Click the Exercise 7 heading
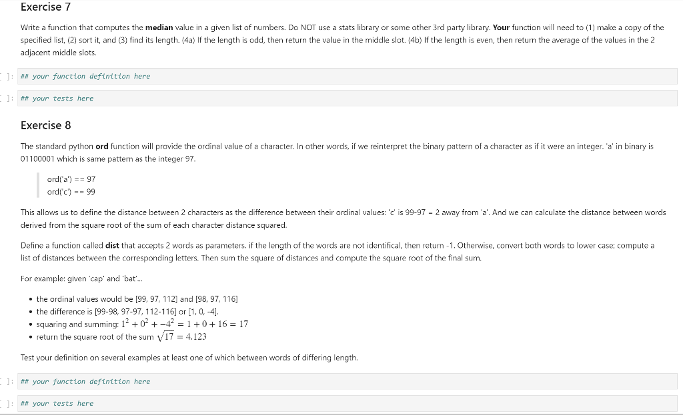The width and height of the screenshot is (683, 415). 46,7
